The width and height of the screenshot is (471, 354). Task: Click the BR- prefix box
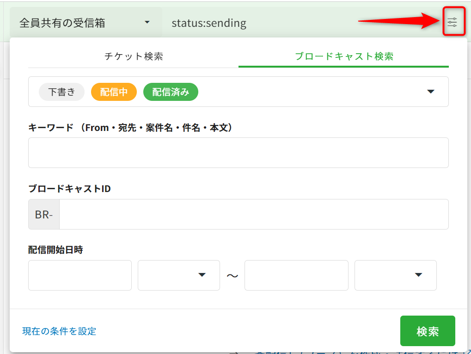pyautogui.click(x=44, y=215)
